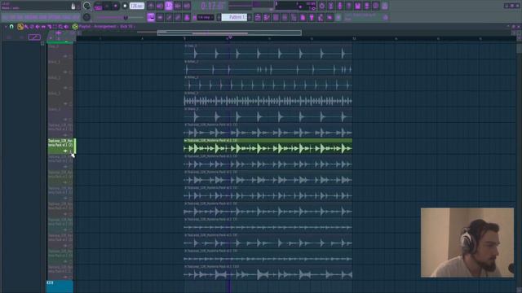Toggle the metronome icon

coord(151,6)
